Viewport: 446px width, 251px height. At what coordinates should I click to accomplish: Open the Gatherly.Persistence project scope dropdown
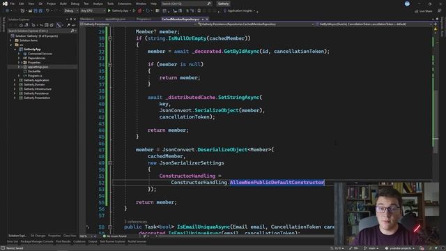click(138, 24)
